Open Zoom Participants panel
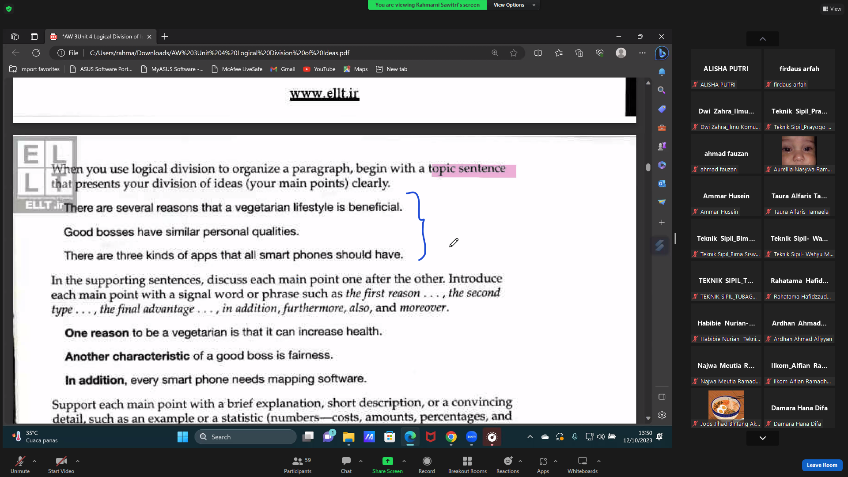 pyautogui.click(x=298, y=465)
